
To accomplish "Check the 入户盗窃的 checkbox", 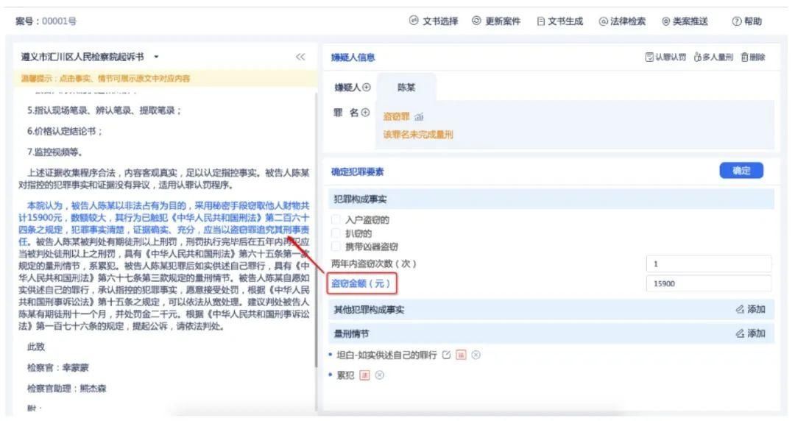I will [336, 219].
